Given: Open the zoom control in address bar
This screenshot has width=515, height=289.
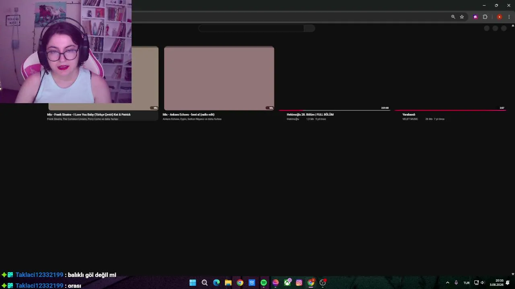Looking at the screenshot, I should [x=453, y=17].
